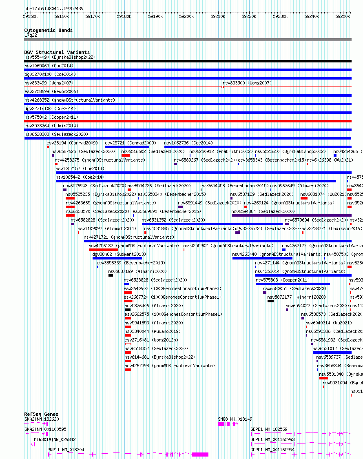Click nsv5887199 (Almarri2020) label
This screenshot has width=363, height=459.
point(137,271)
